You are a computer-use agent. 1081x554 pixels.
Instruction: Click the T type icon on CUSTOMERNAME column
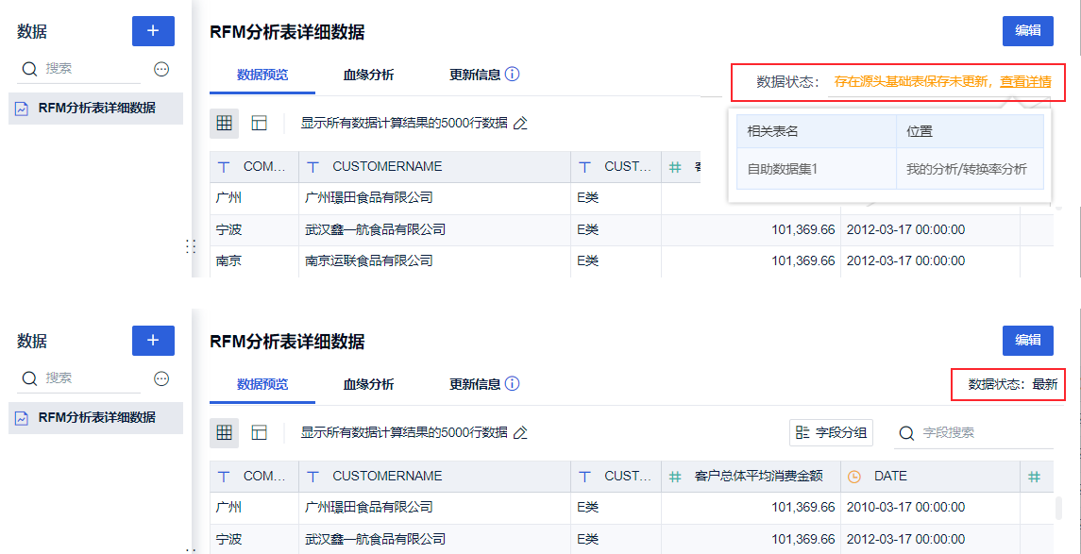point(312,166)
